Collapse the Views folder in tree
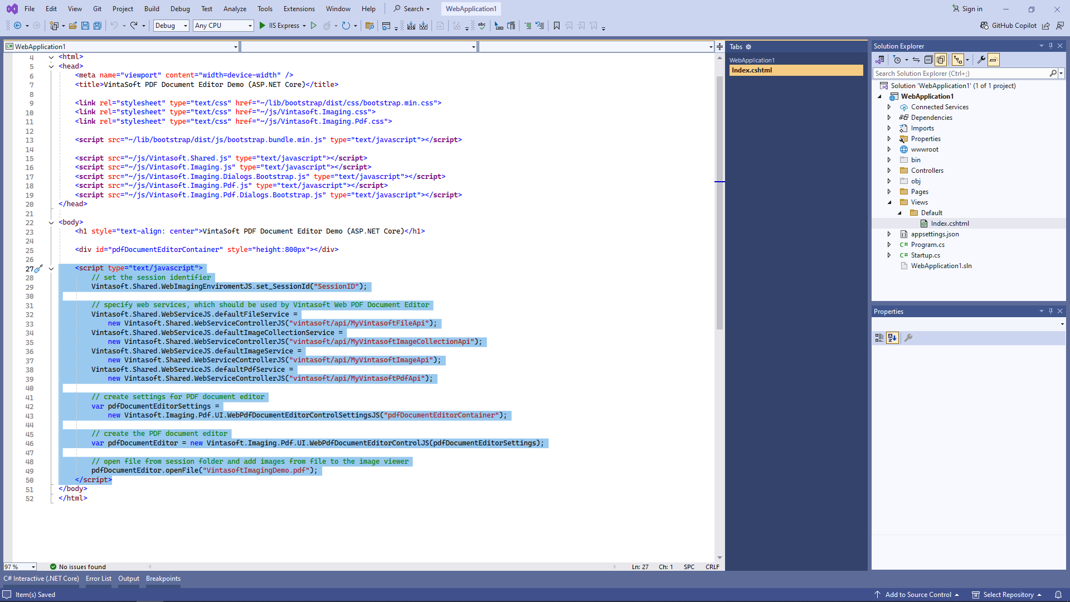The image size is (1070, 602). pyautogui.click(x=889, y=202)
